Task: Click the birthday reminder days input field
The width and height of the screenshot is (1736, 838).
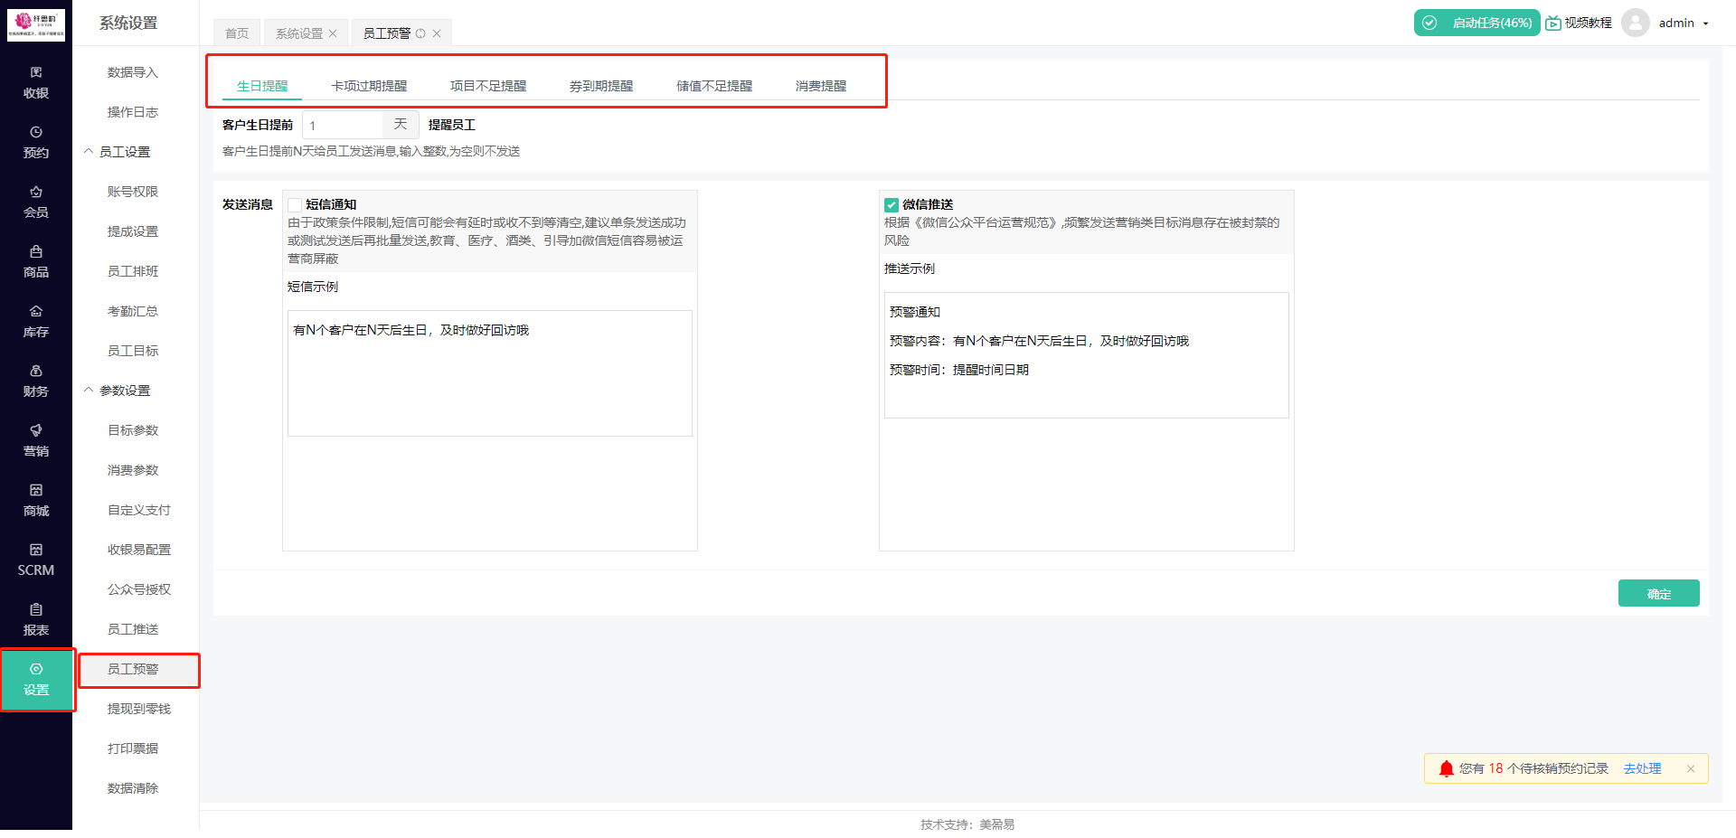Action: [x=343, y=124]
